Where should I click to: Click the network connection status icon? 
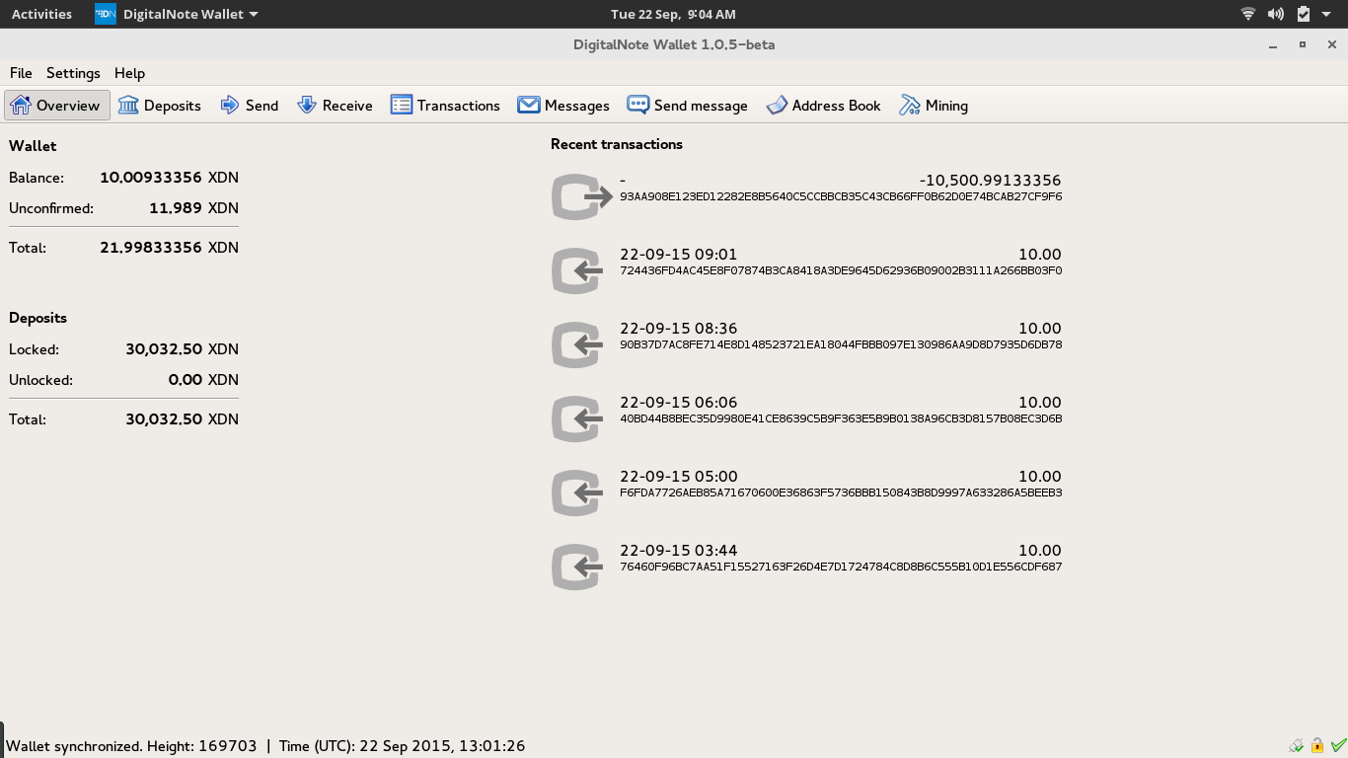[1296, 746]
